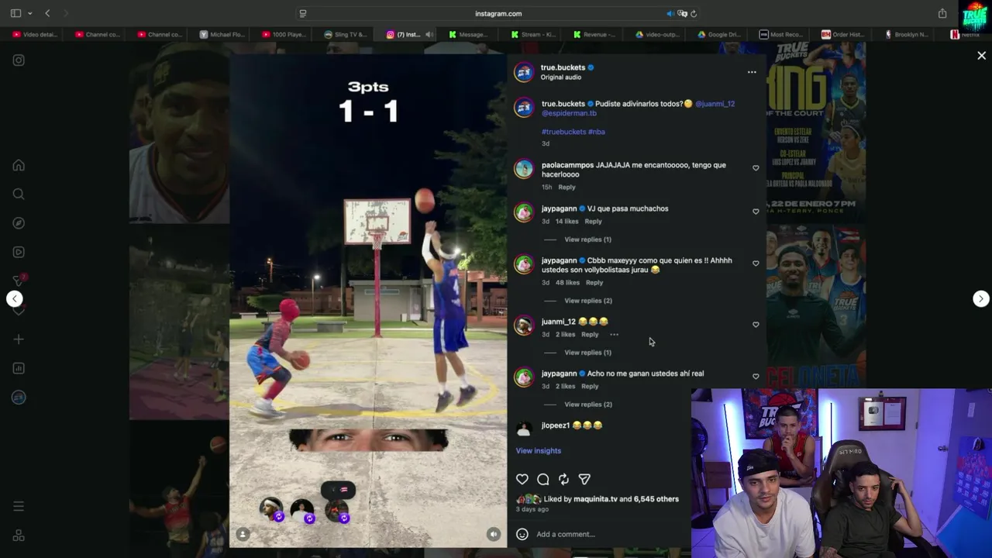Click the '48 likes' count on the 'Cbbb maxeyyy' comment

coord(567,283)
